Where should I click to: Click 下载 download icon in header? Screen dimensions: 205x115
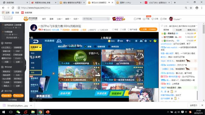(x=144, y=19)
